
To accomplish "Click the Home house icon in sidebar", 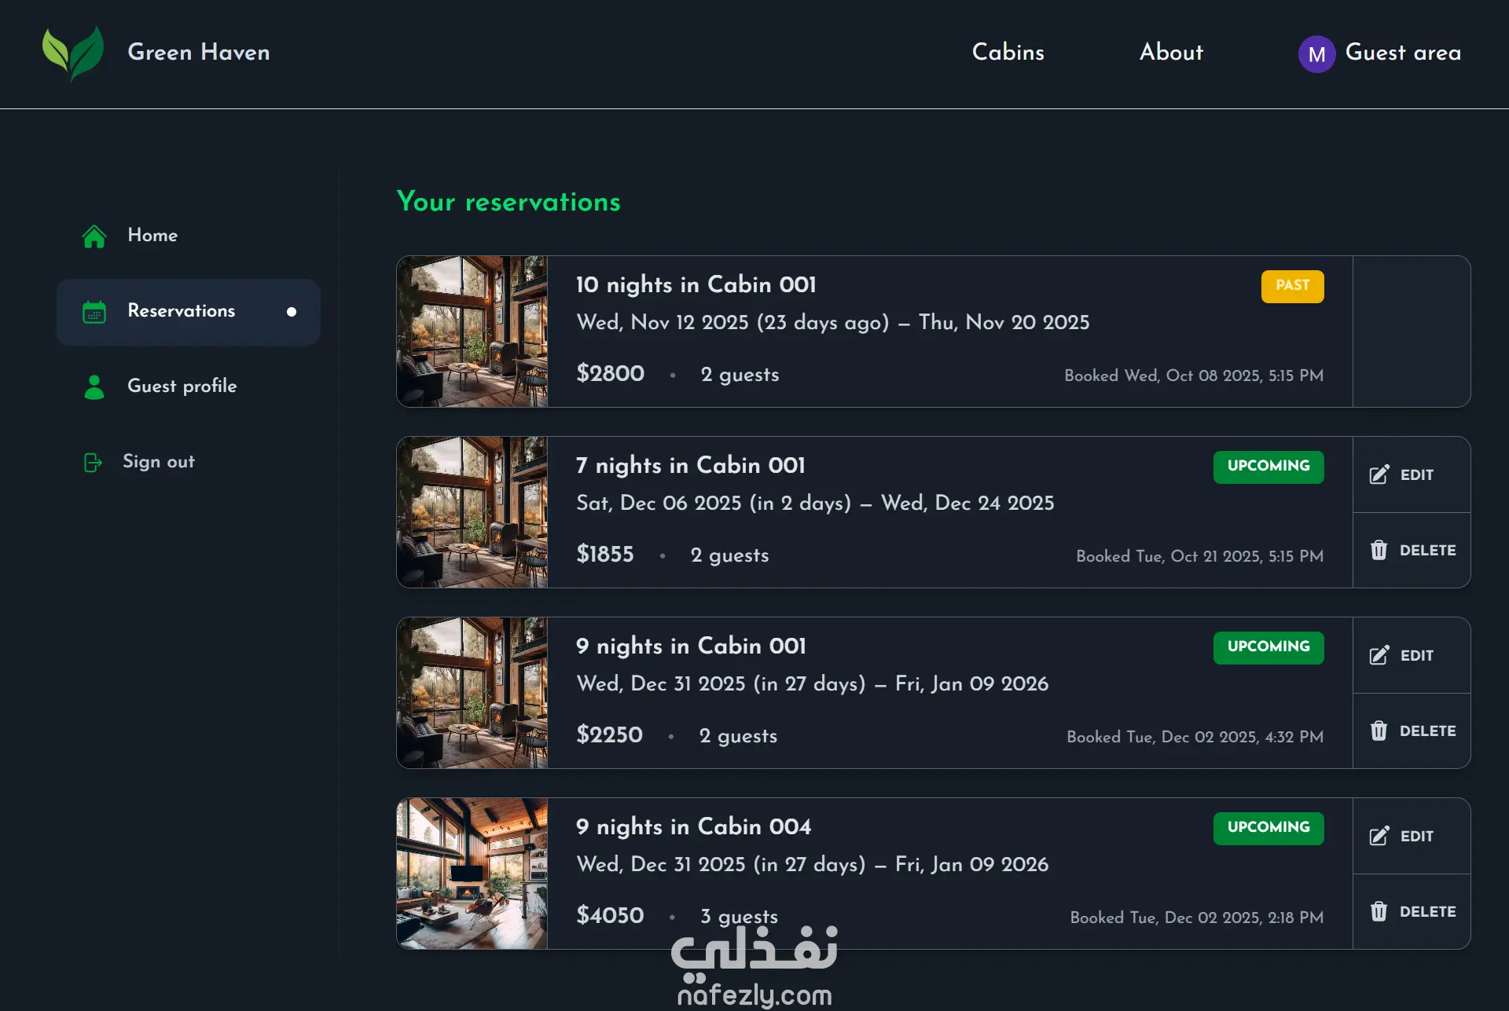I will pyautogui.click(x=94, y=236).
